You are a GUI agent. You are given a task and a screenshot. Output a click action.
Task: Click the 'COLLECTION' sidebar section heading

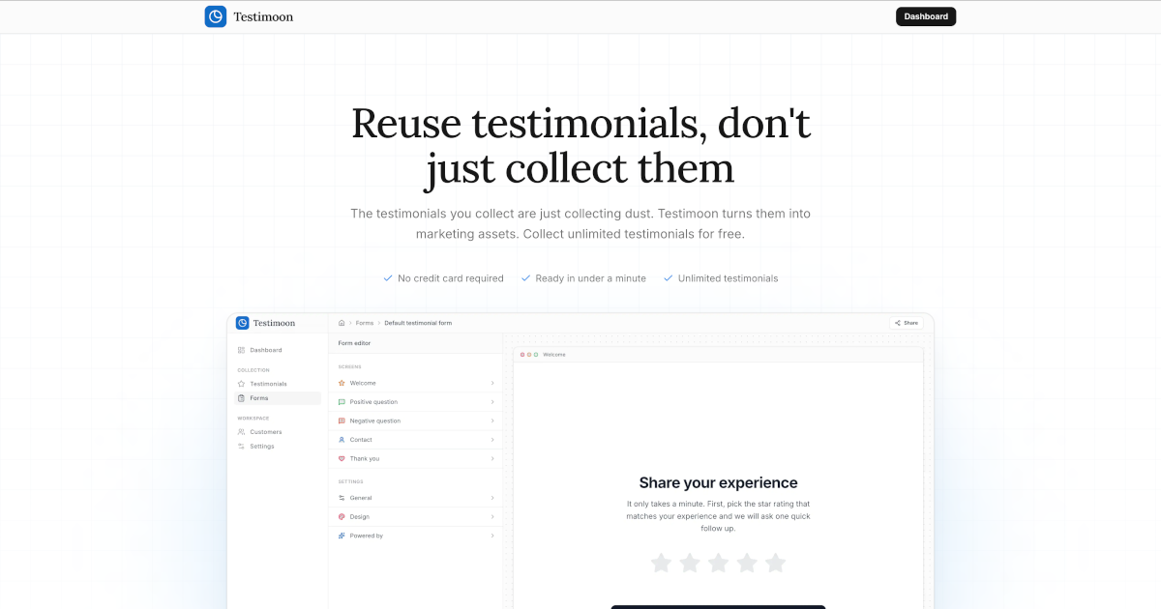pyautogui.click(x=253, y=370)
